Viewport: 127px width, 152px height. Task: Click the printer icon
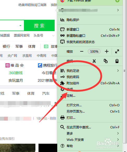point(62,118)
